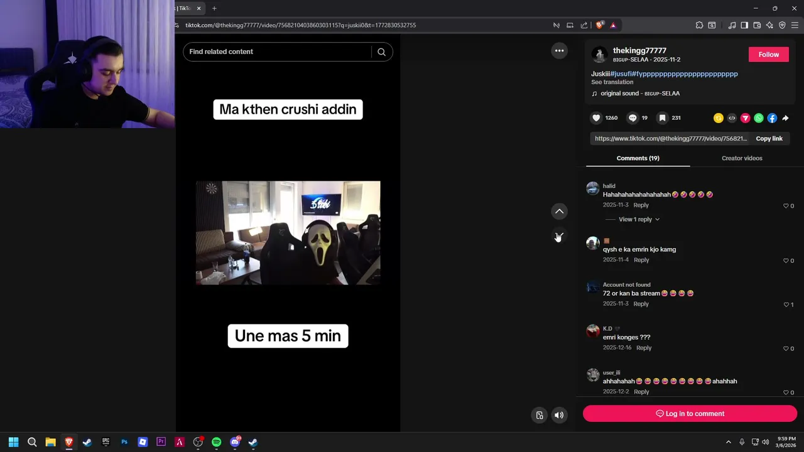Open the browser extensions puzzle icon
Viewport: 804px width, 452px height.
tap(699, 25)
